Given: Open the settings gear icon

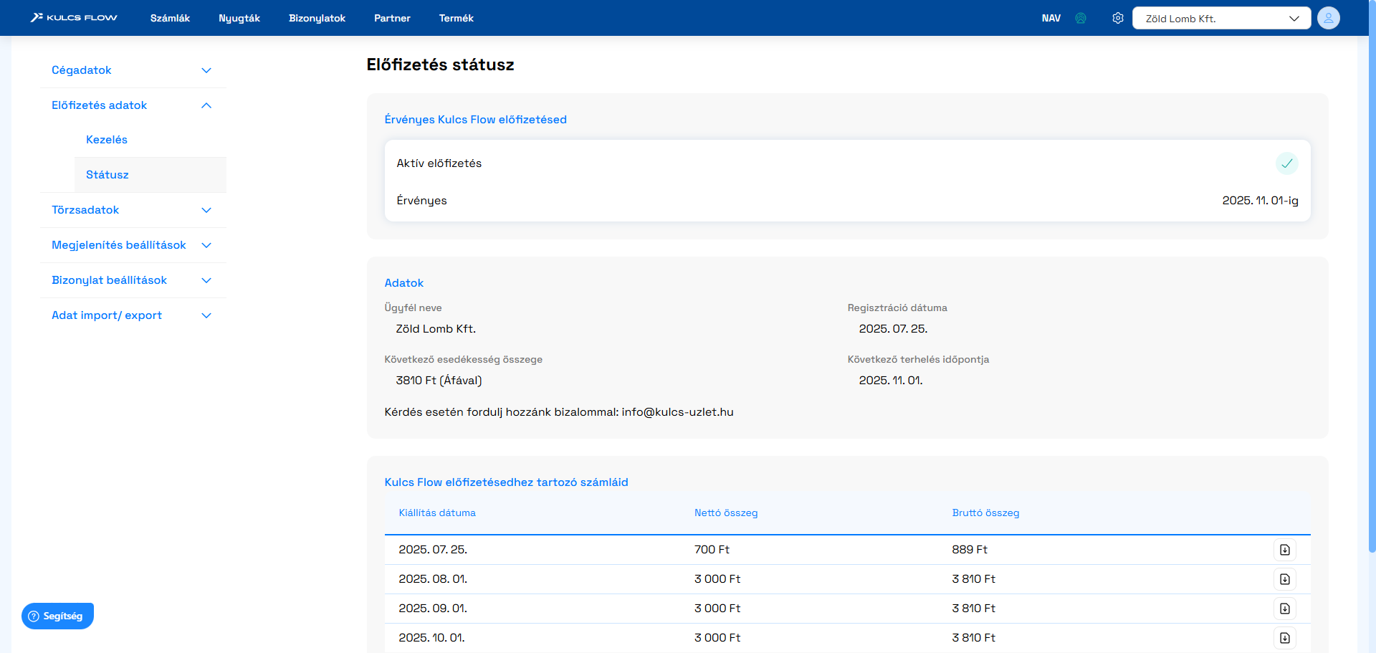Looking at the screenshot, I should (x=1117, y=18).
